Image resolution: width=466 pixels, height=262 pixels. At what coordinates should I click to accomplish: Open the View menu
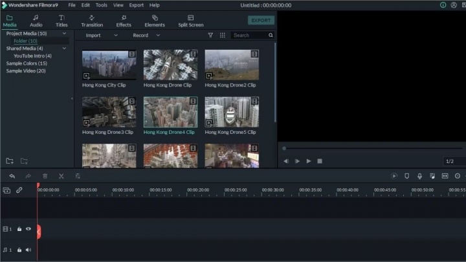118,5
